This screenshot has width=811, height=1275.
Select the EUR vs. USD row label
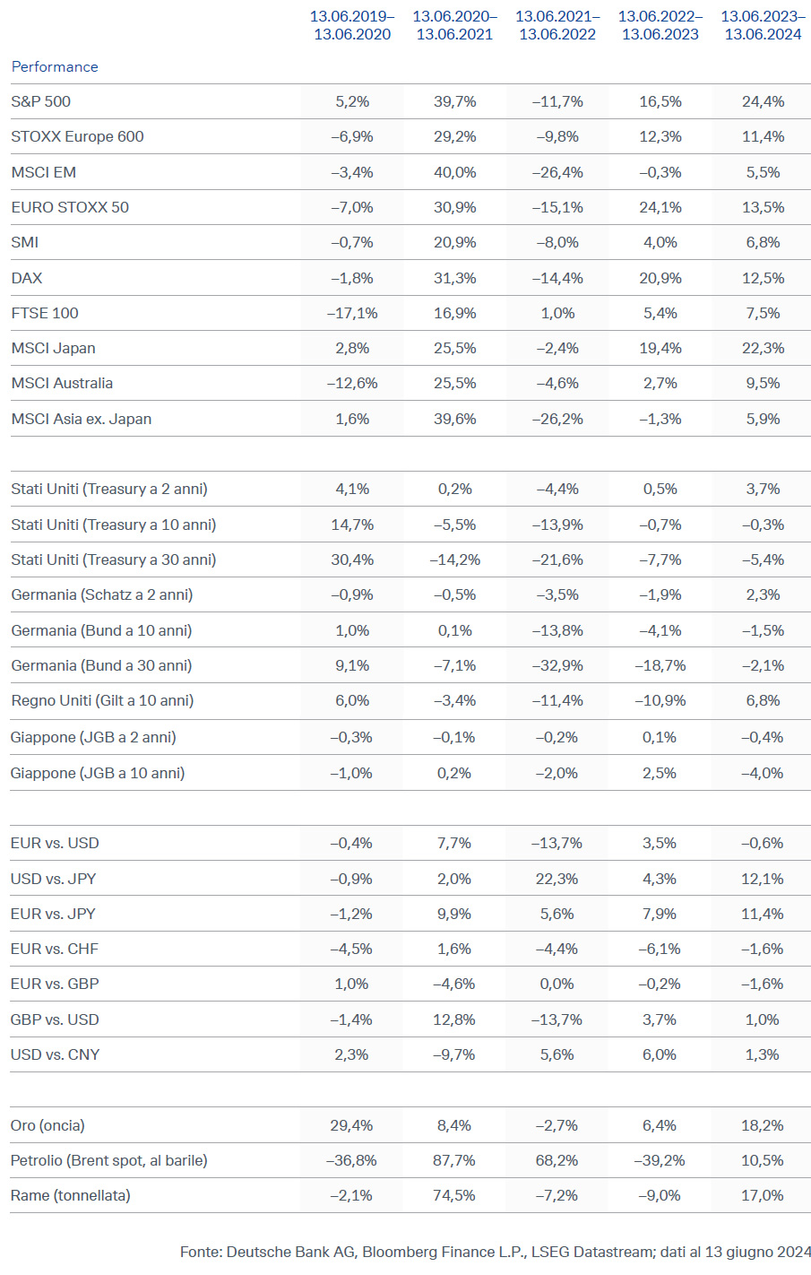pos(55,843)
